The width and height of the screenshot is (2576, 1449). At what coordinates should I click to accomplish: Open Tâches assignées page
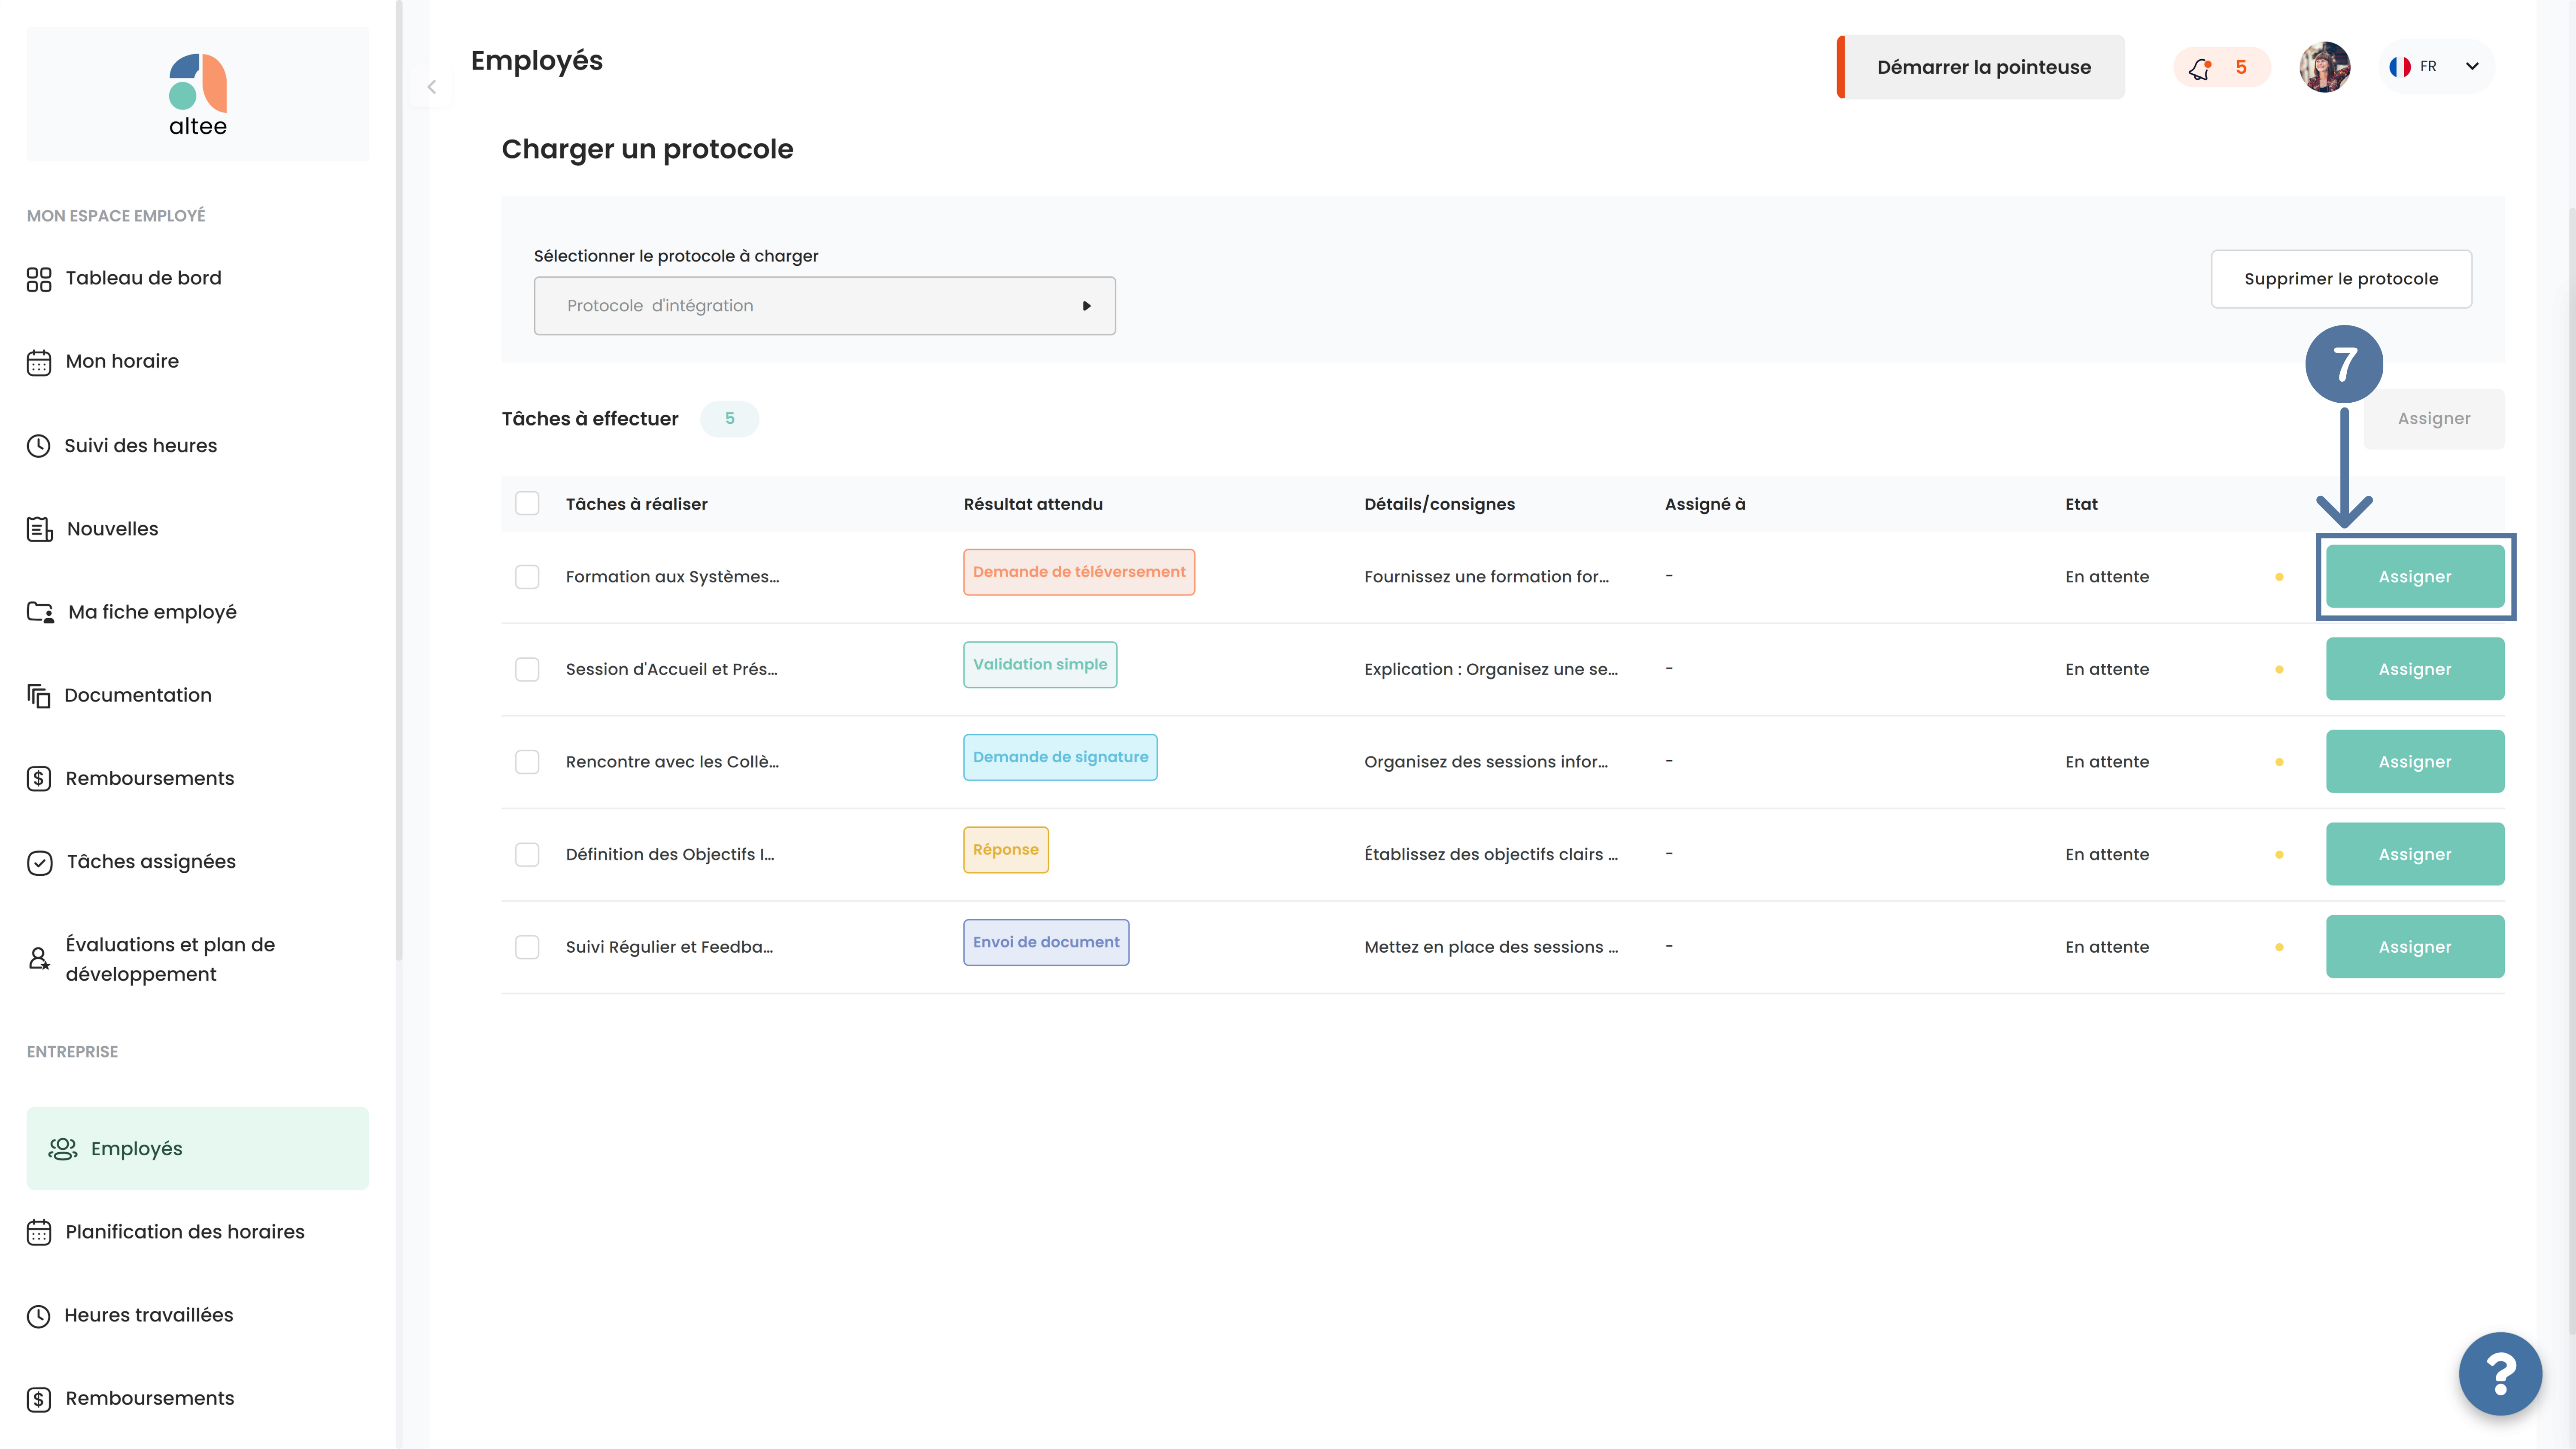point(151,862)
